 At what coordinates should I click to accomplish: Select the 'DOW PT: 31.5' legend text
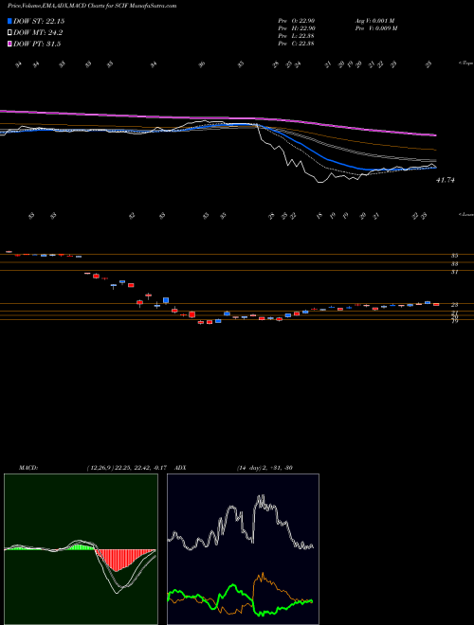(37, 44)
